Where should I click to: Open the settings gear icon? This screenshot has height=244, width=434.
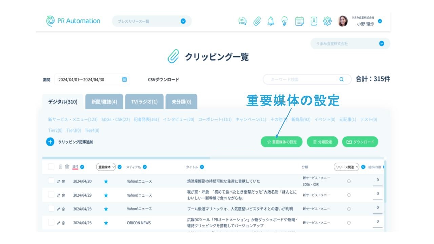[x=327, y=21]
